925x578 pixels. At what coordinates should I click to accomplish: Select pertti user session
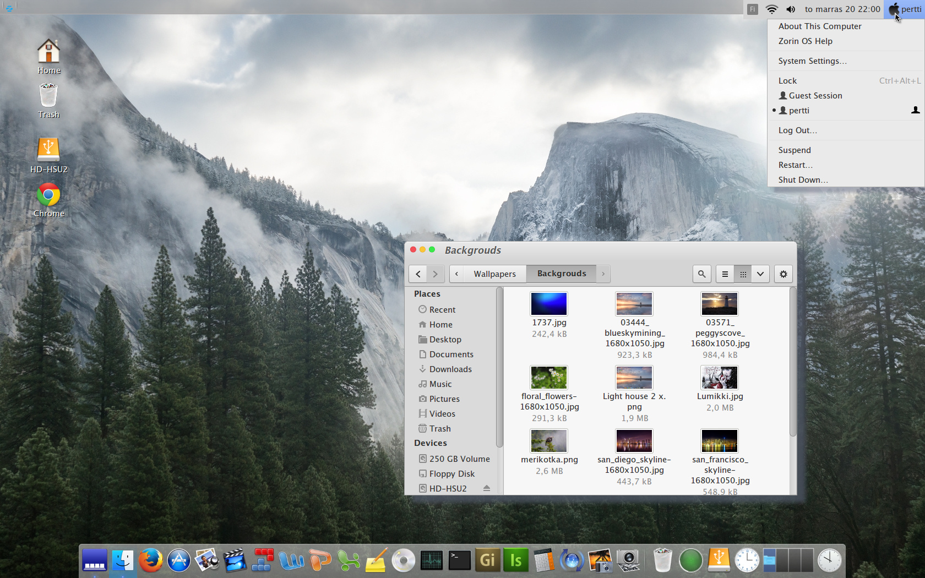click(799, 111)
